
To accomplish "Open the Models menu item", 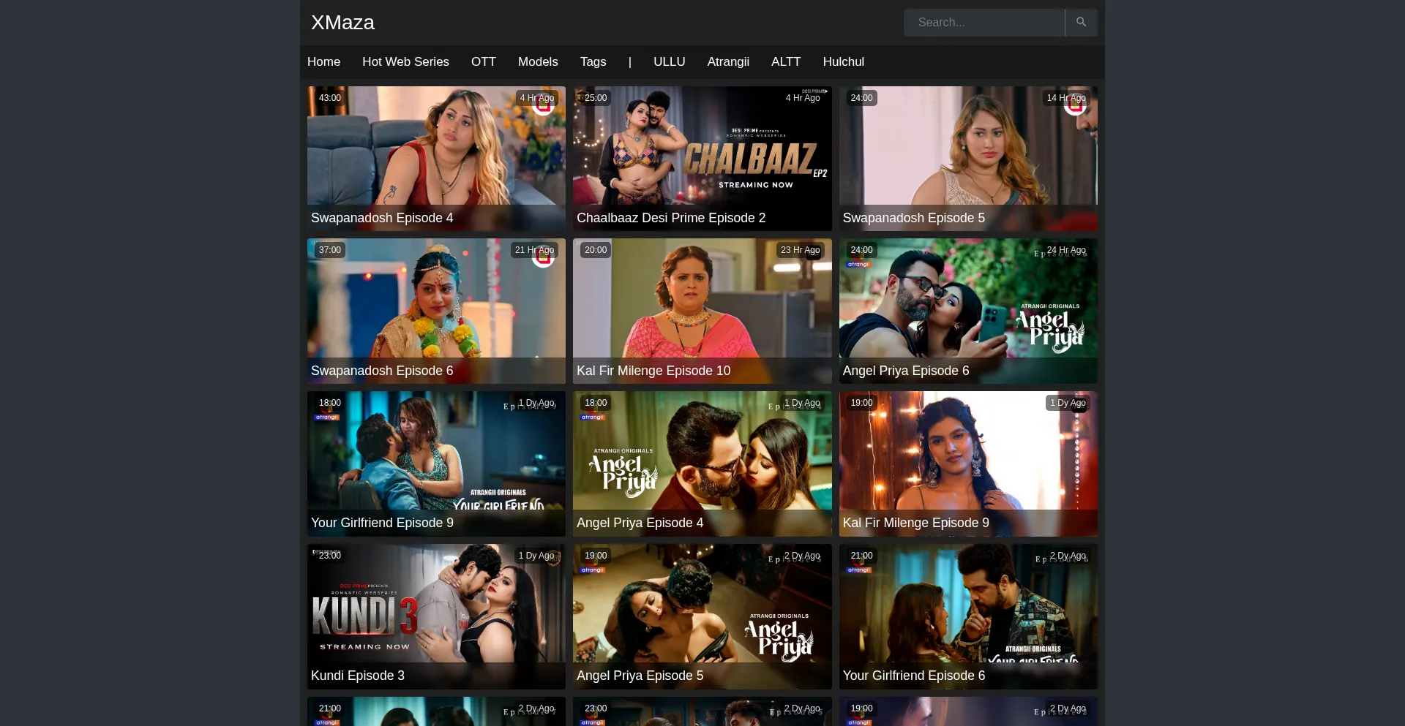I will (538, 62).
